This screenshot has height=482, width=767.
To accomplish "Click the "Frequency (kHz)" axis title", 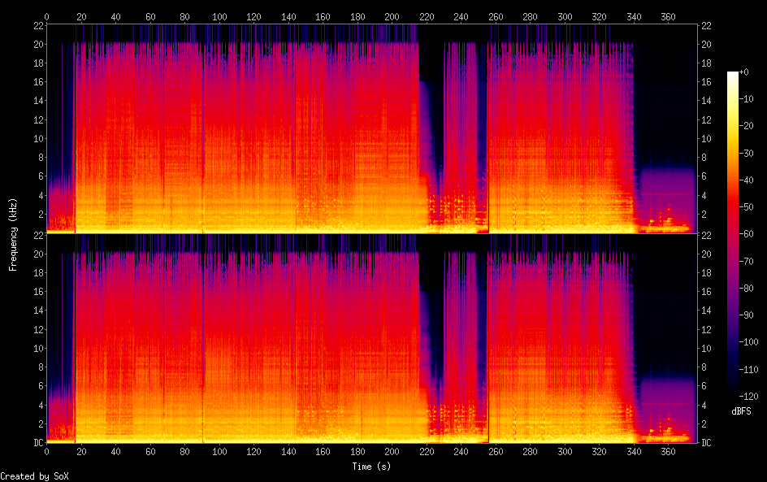I will pyautogui.click(x=13, y=234).
